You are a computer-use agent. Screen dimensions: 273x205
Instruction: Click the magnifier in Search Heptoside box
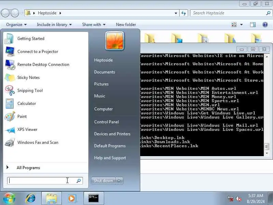click(268, 13)
